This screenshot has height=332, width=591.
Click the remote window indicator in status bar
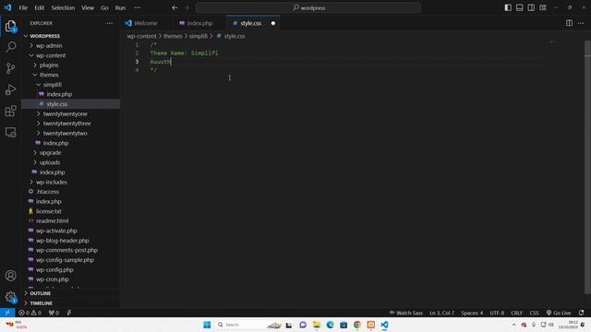(7, 313)
